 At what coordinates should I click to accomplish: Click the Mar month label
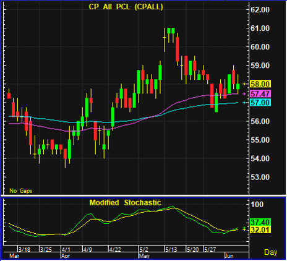[14, 256]
